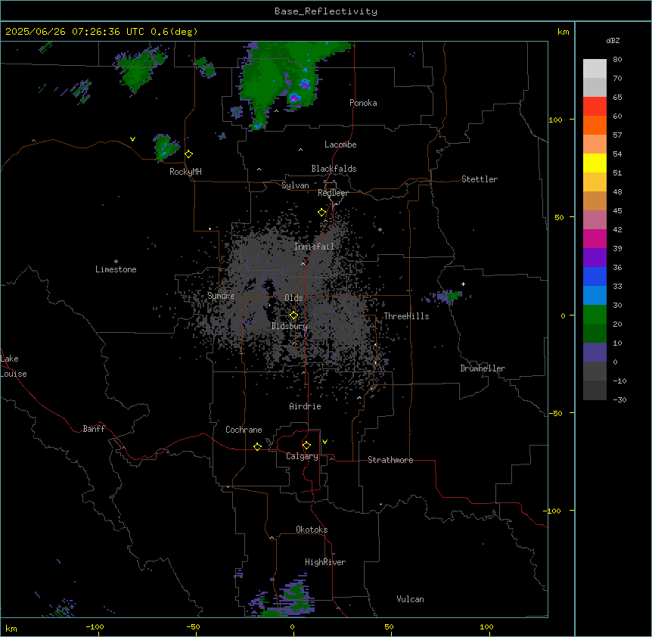The height and width of the screenshot is (637, 652).
Task: Select the magenta 39-42 dBZ legend swatch
Action: click(x=595, y=238)
